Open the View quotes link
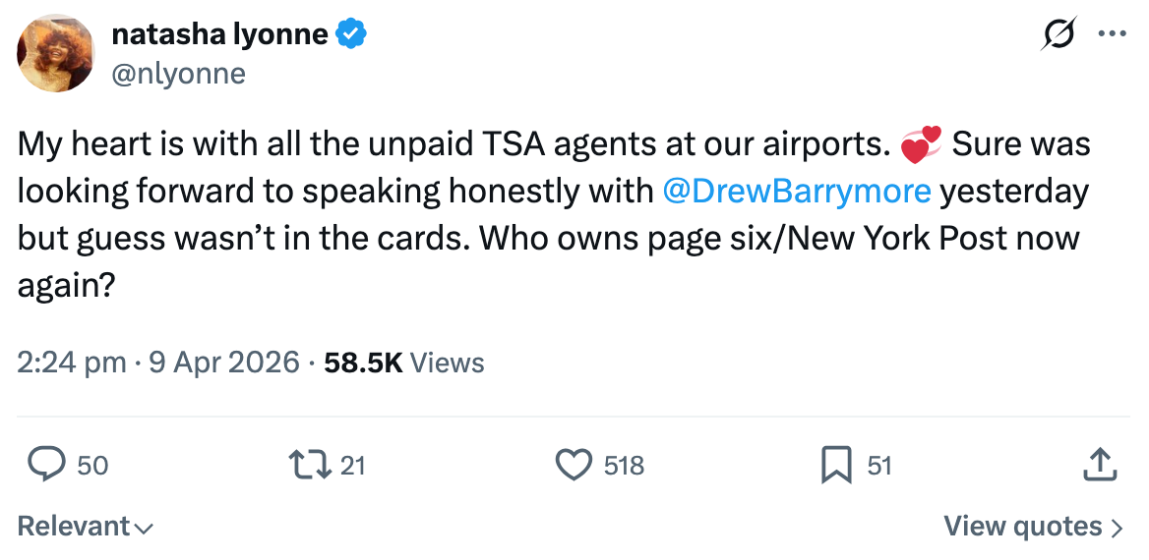 point(1032,527)
